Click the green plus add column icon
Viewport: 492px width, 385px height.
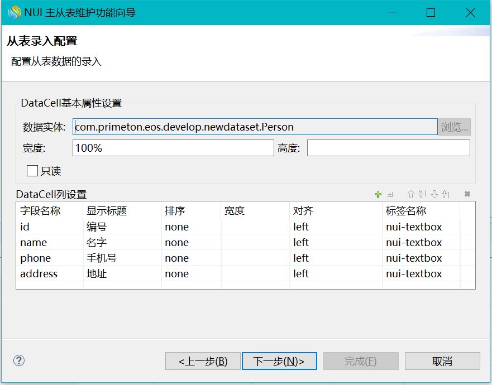378,194
